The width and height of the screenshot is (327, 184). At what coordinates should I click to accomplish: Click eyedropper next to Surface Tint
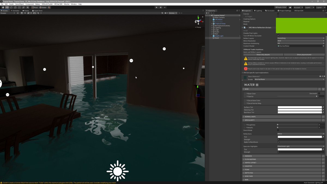point(323,107)
